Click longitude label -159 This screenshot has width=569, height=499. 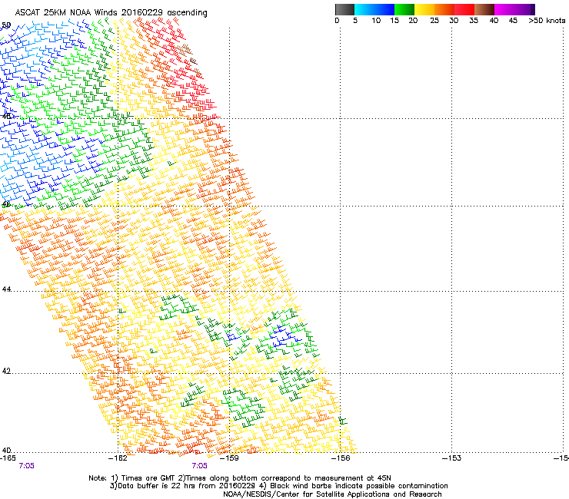[x=229, y=458]
